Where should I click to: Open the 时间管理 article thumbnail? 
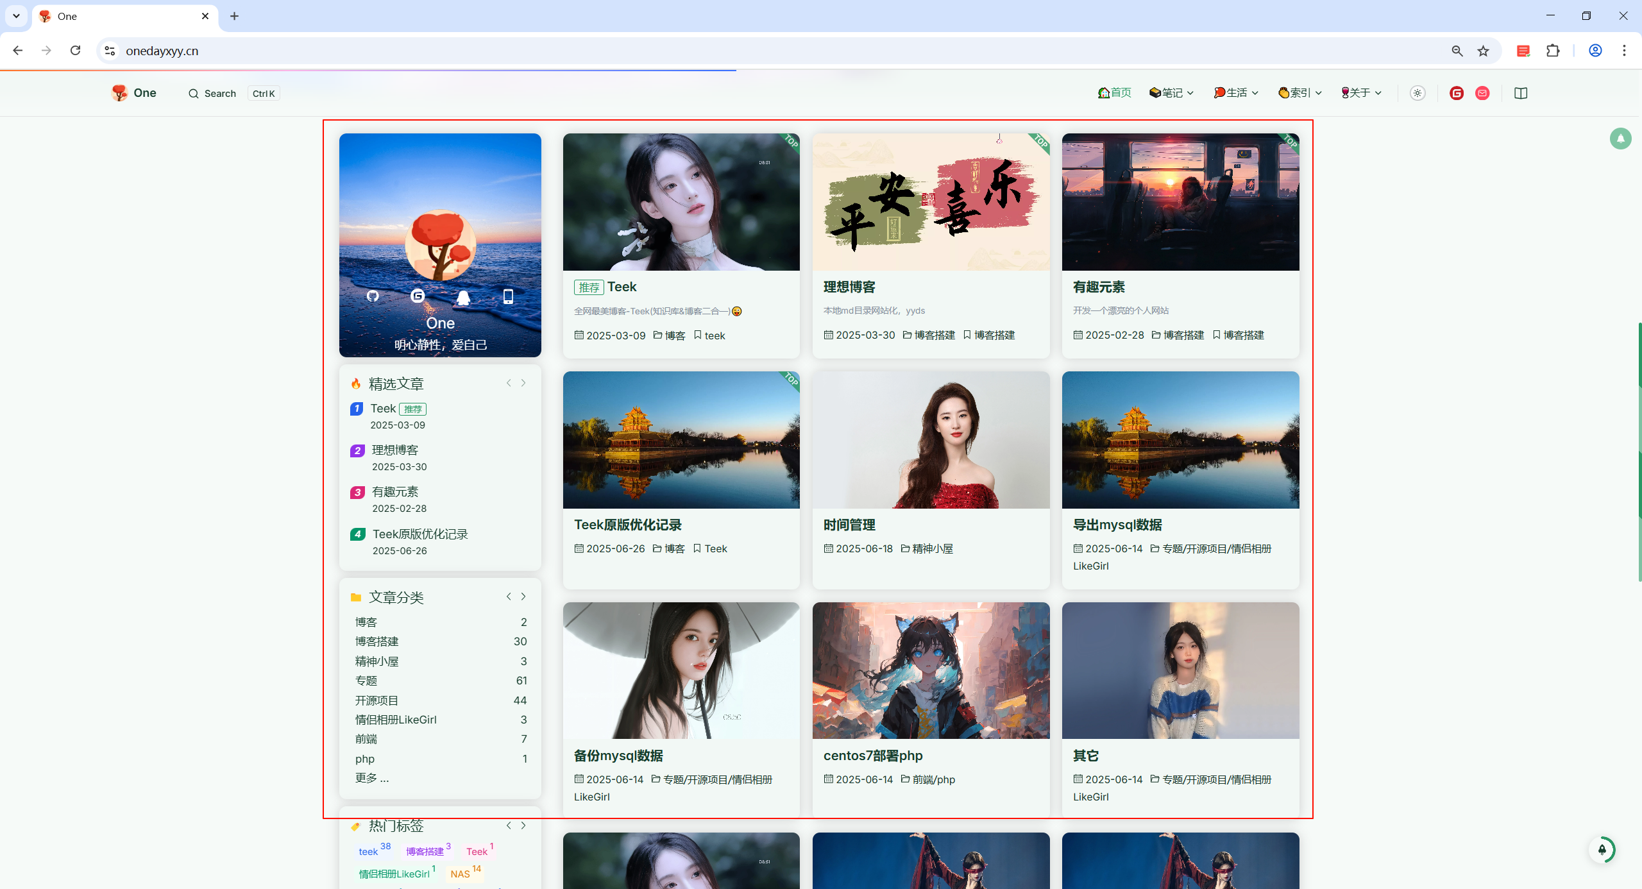(931, 440)
